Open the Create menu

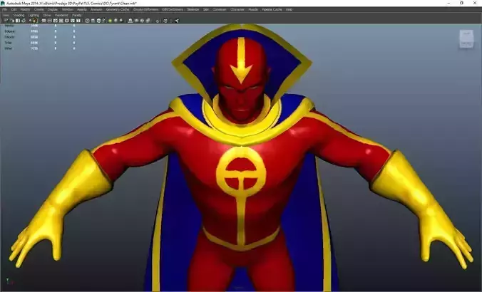[x=39, y=9]
